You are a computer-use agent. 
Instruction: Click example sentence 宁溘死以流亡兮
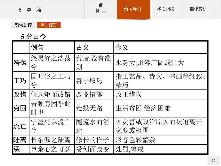coord(51,126)
